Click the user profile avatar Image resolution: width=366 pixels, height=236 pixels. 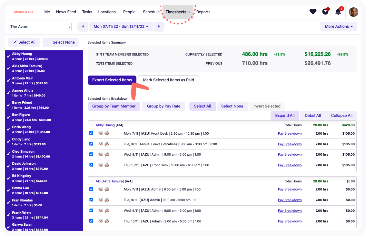point(353,12)
